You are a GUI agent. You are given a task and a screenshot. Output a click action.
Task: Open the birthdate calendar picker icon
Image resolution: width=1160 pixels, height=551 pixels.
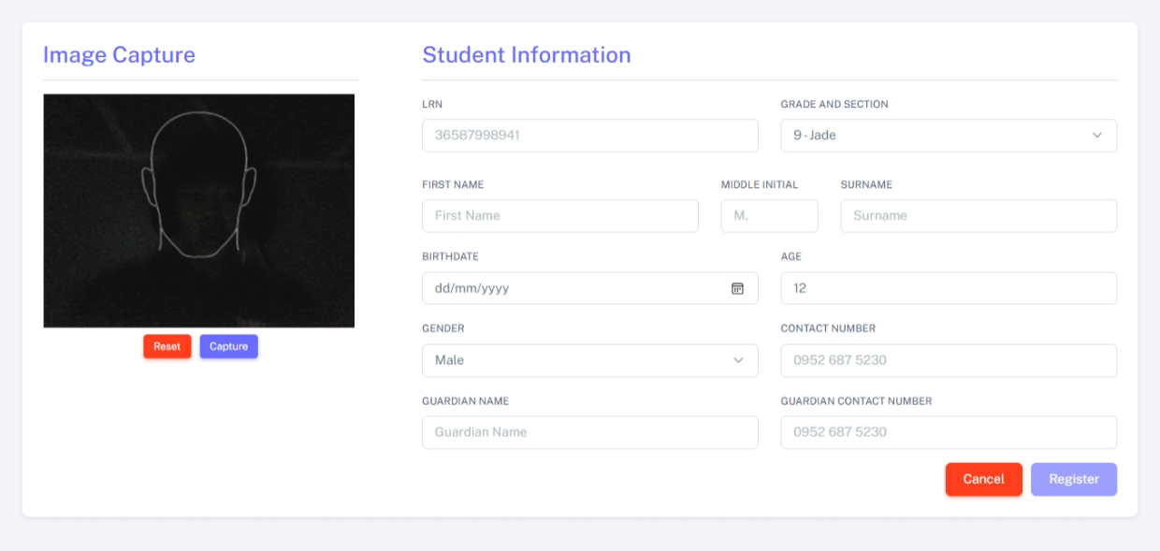737,288
